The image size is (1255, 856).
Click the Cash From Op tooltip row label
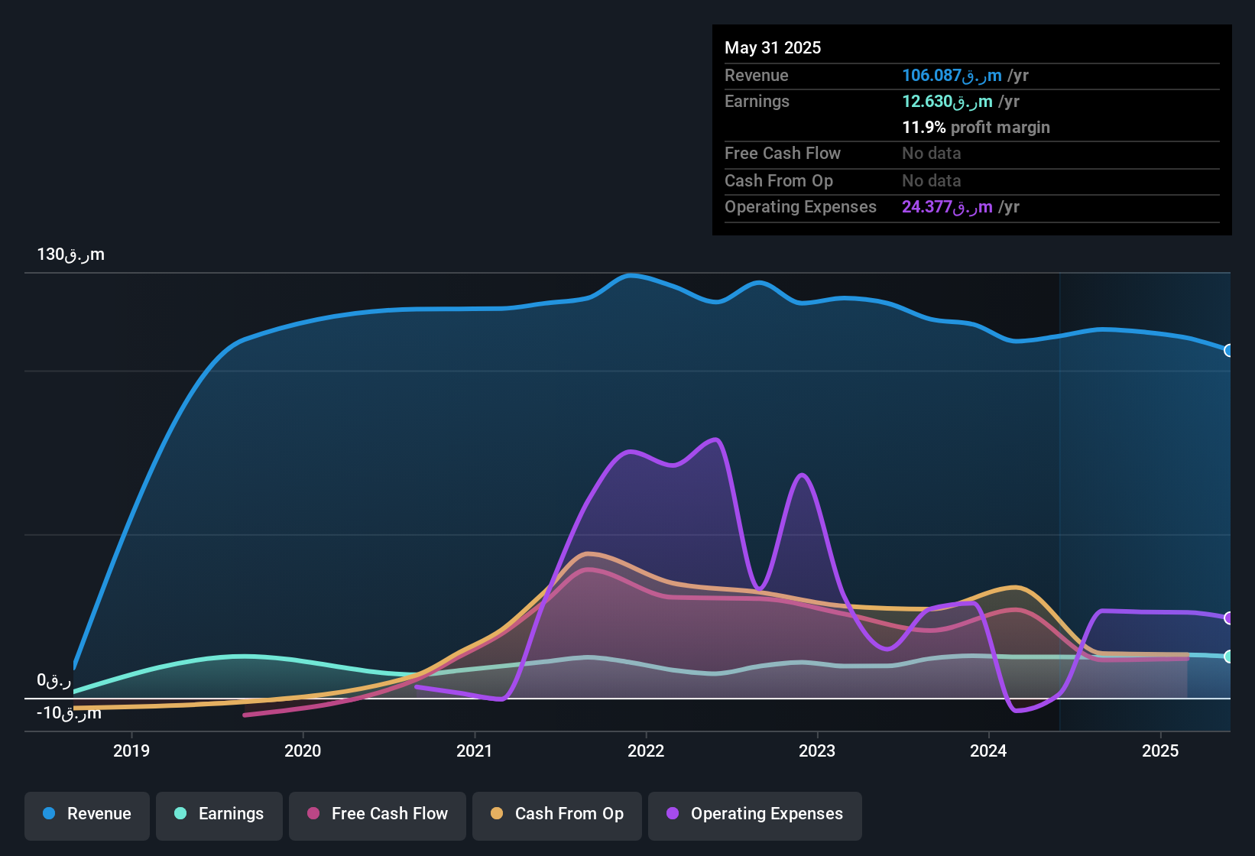pyautogui.click(x=779, y=181)
